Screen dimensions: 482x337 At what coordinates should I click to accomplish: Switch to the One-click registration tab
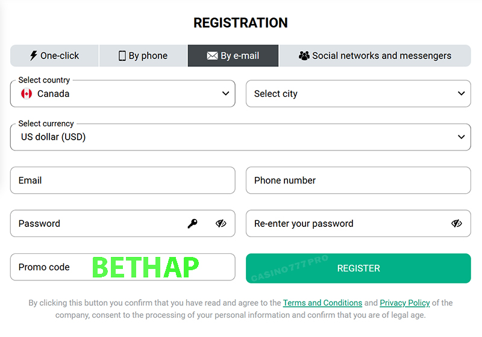(x=55, y=55)
